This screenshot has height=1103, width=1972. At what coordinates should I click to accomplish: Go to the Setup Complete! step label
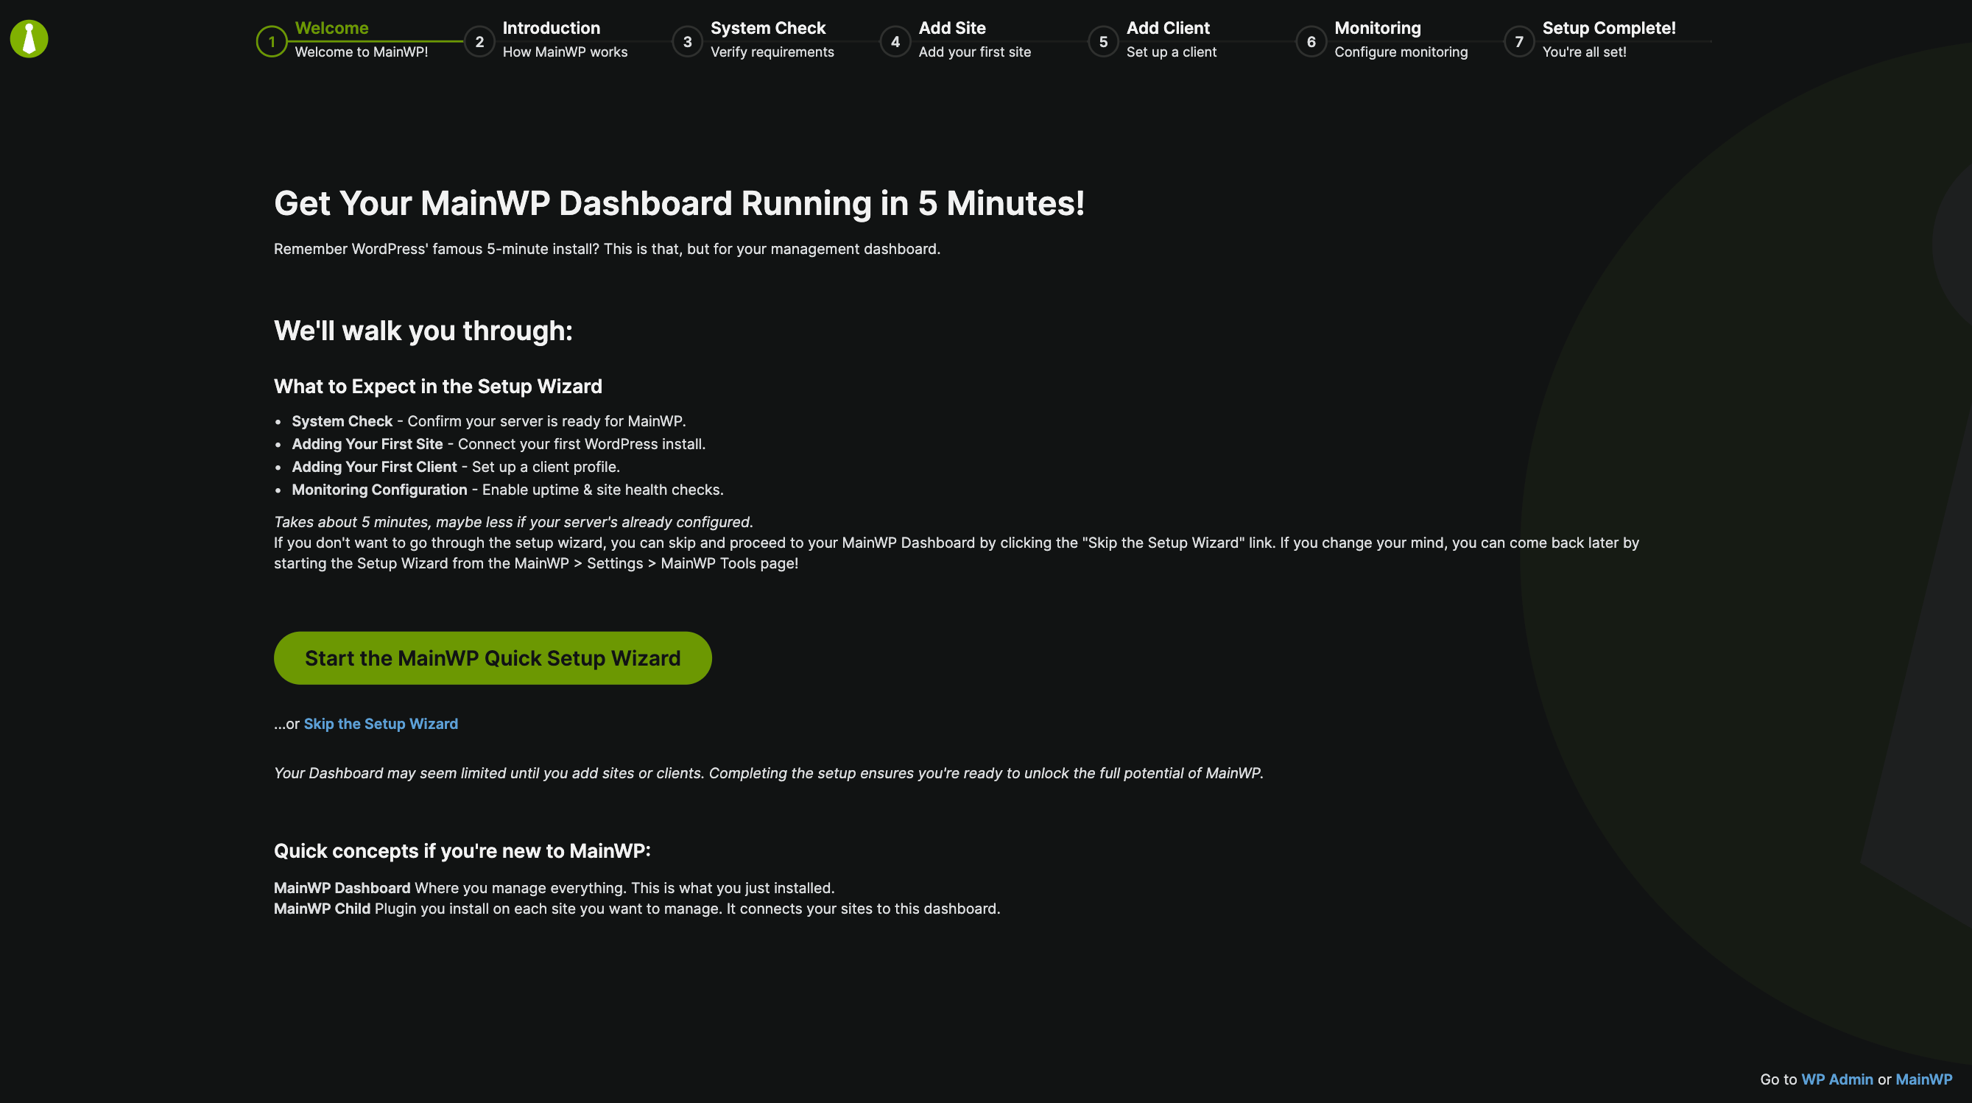(x=1608, y=28)
